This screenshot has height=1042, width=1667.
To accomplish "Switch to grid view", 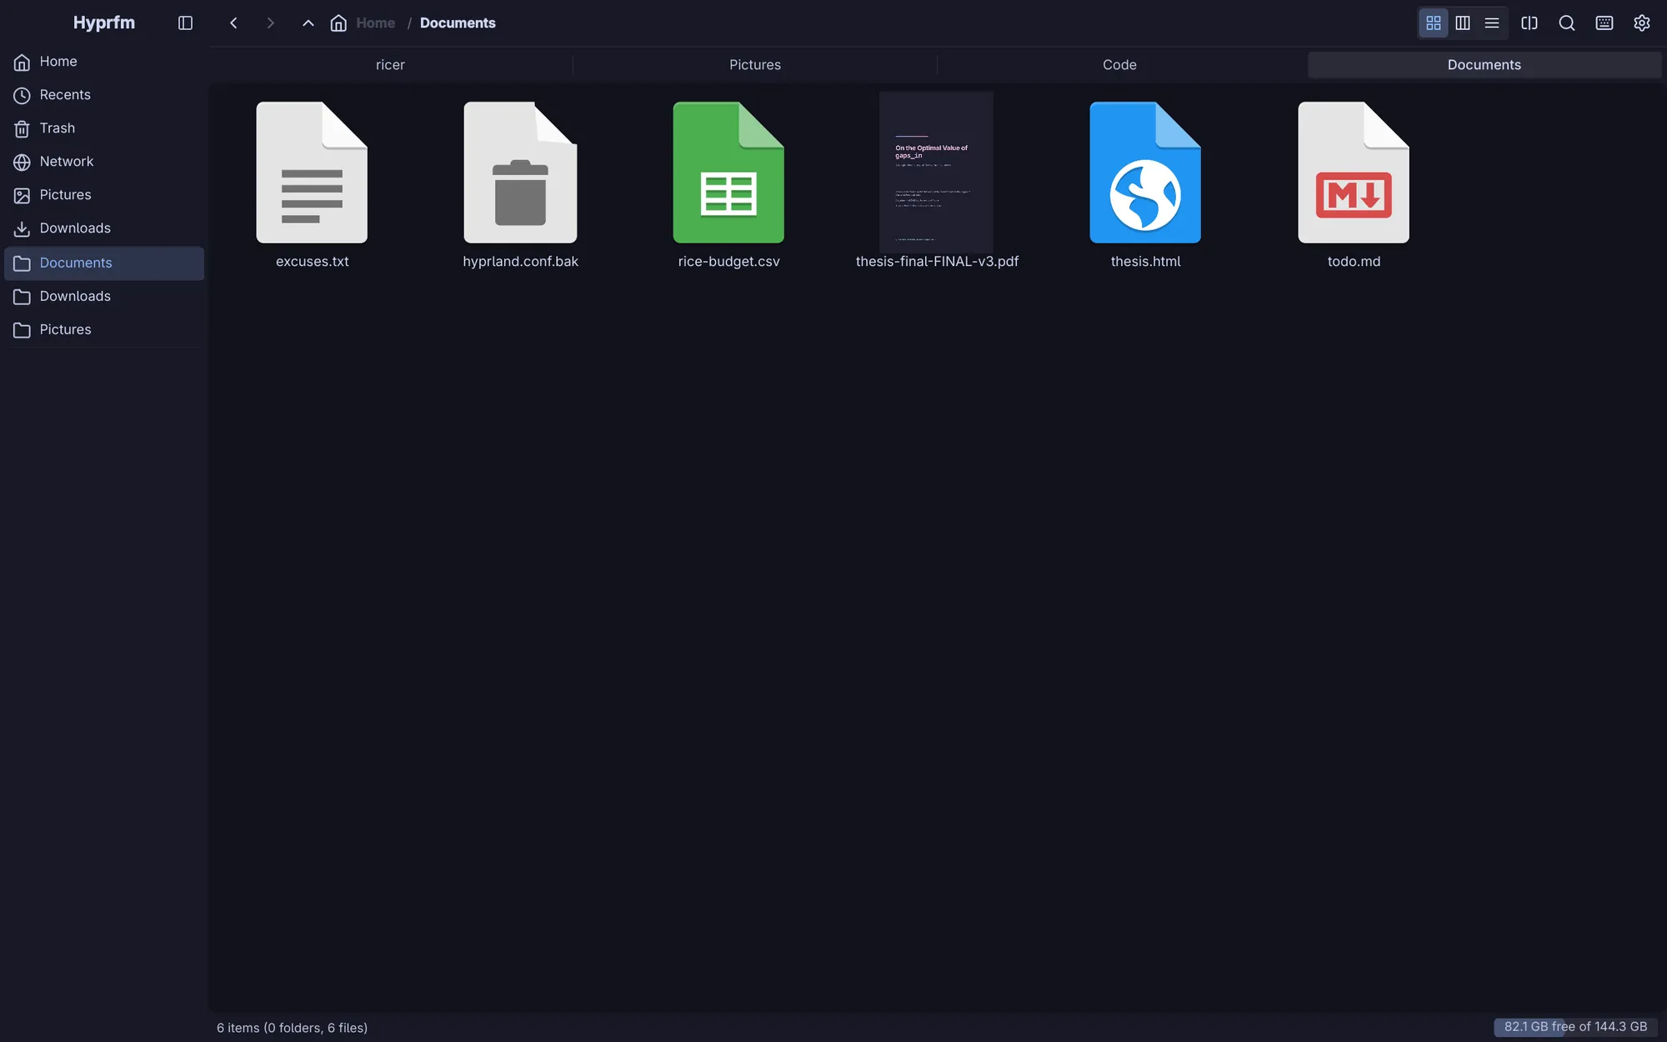I will click(x=1434, y=23).
